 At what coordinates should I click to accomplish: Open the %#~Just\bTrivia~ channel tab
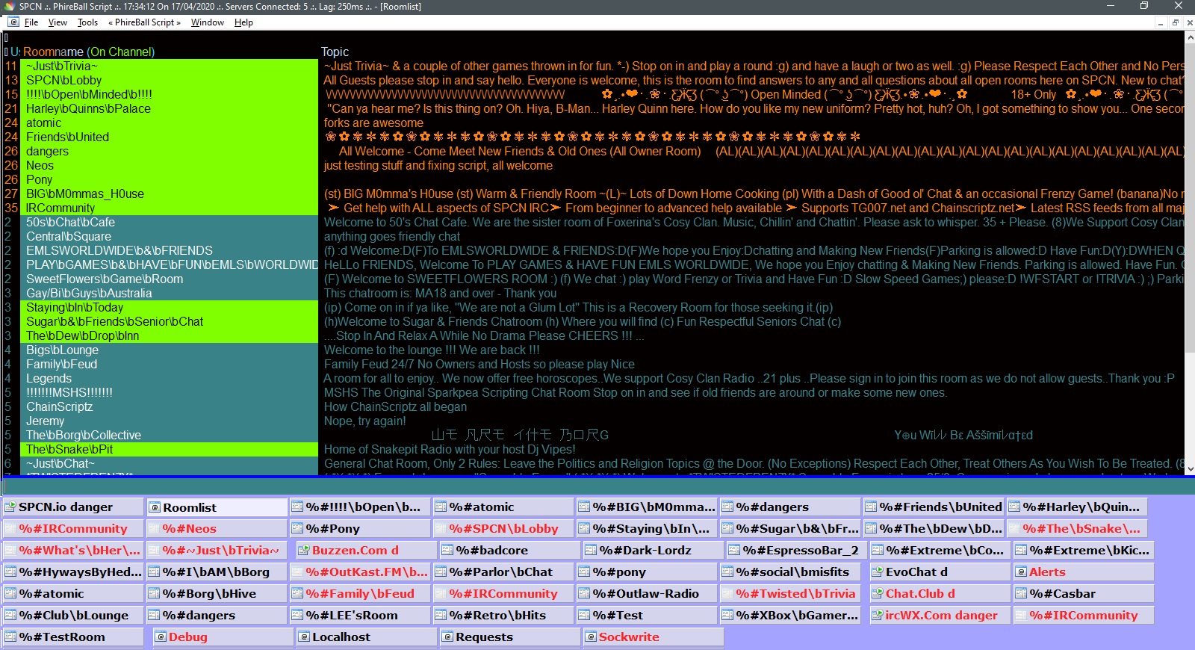(217, 551)
